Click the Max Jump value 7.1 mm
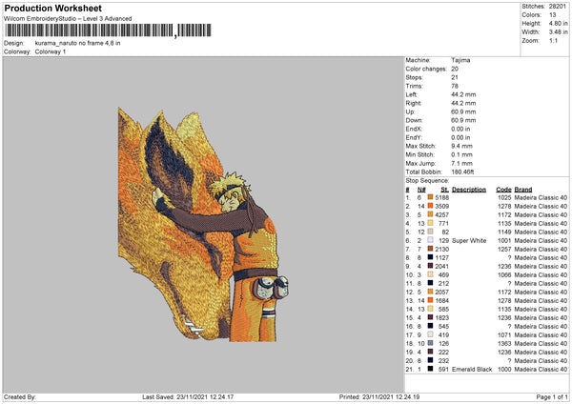Image resolution: width=572 pixels, height=404 pixels. (461, 163)
